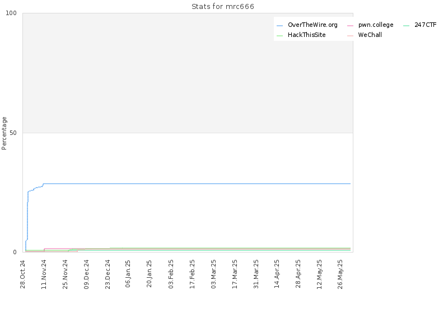Screen dimensions: 448x336
Task: Click the 23.Dec.24 date label
Action: point(108,274)
